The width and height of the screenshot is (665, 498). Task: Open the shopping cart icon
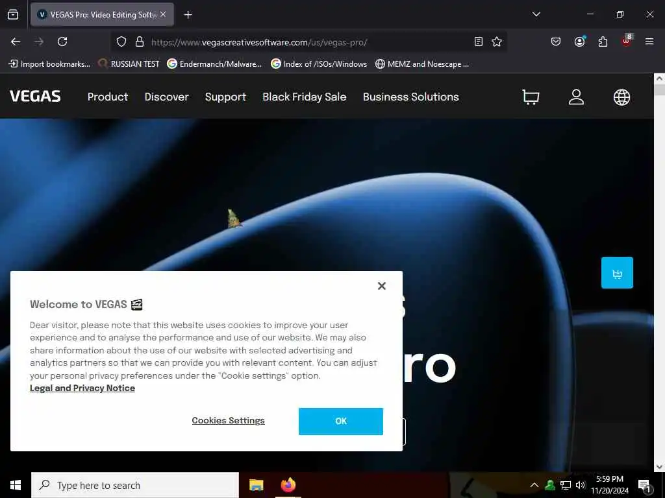(531, 97)
